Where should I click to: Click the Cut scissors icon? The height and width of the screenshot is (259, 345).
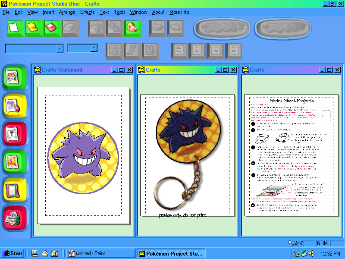click(x=96, y=28)
